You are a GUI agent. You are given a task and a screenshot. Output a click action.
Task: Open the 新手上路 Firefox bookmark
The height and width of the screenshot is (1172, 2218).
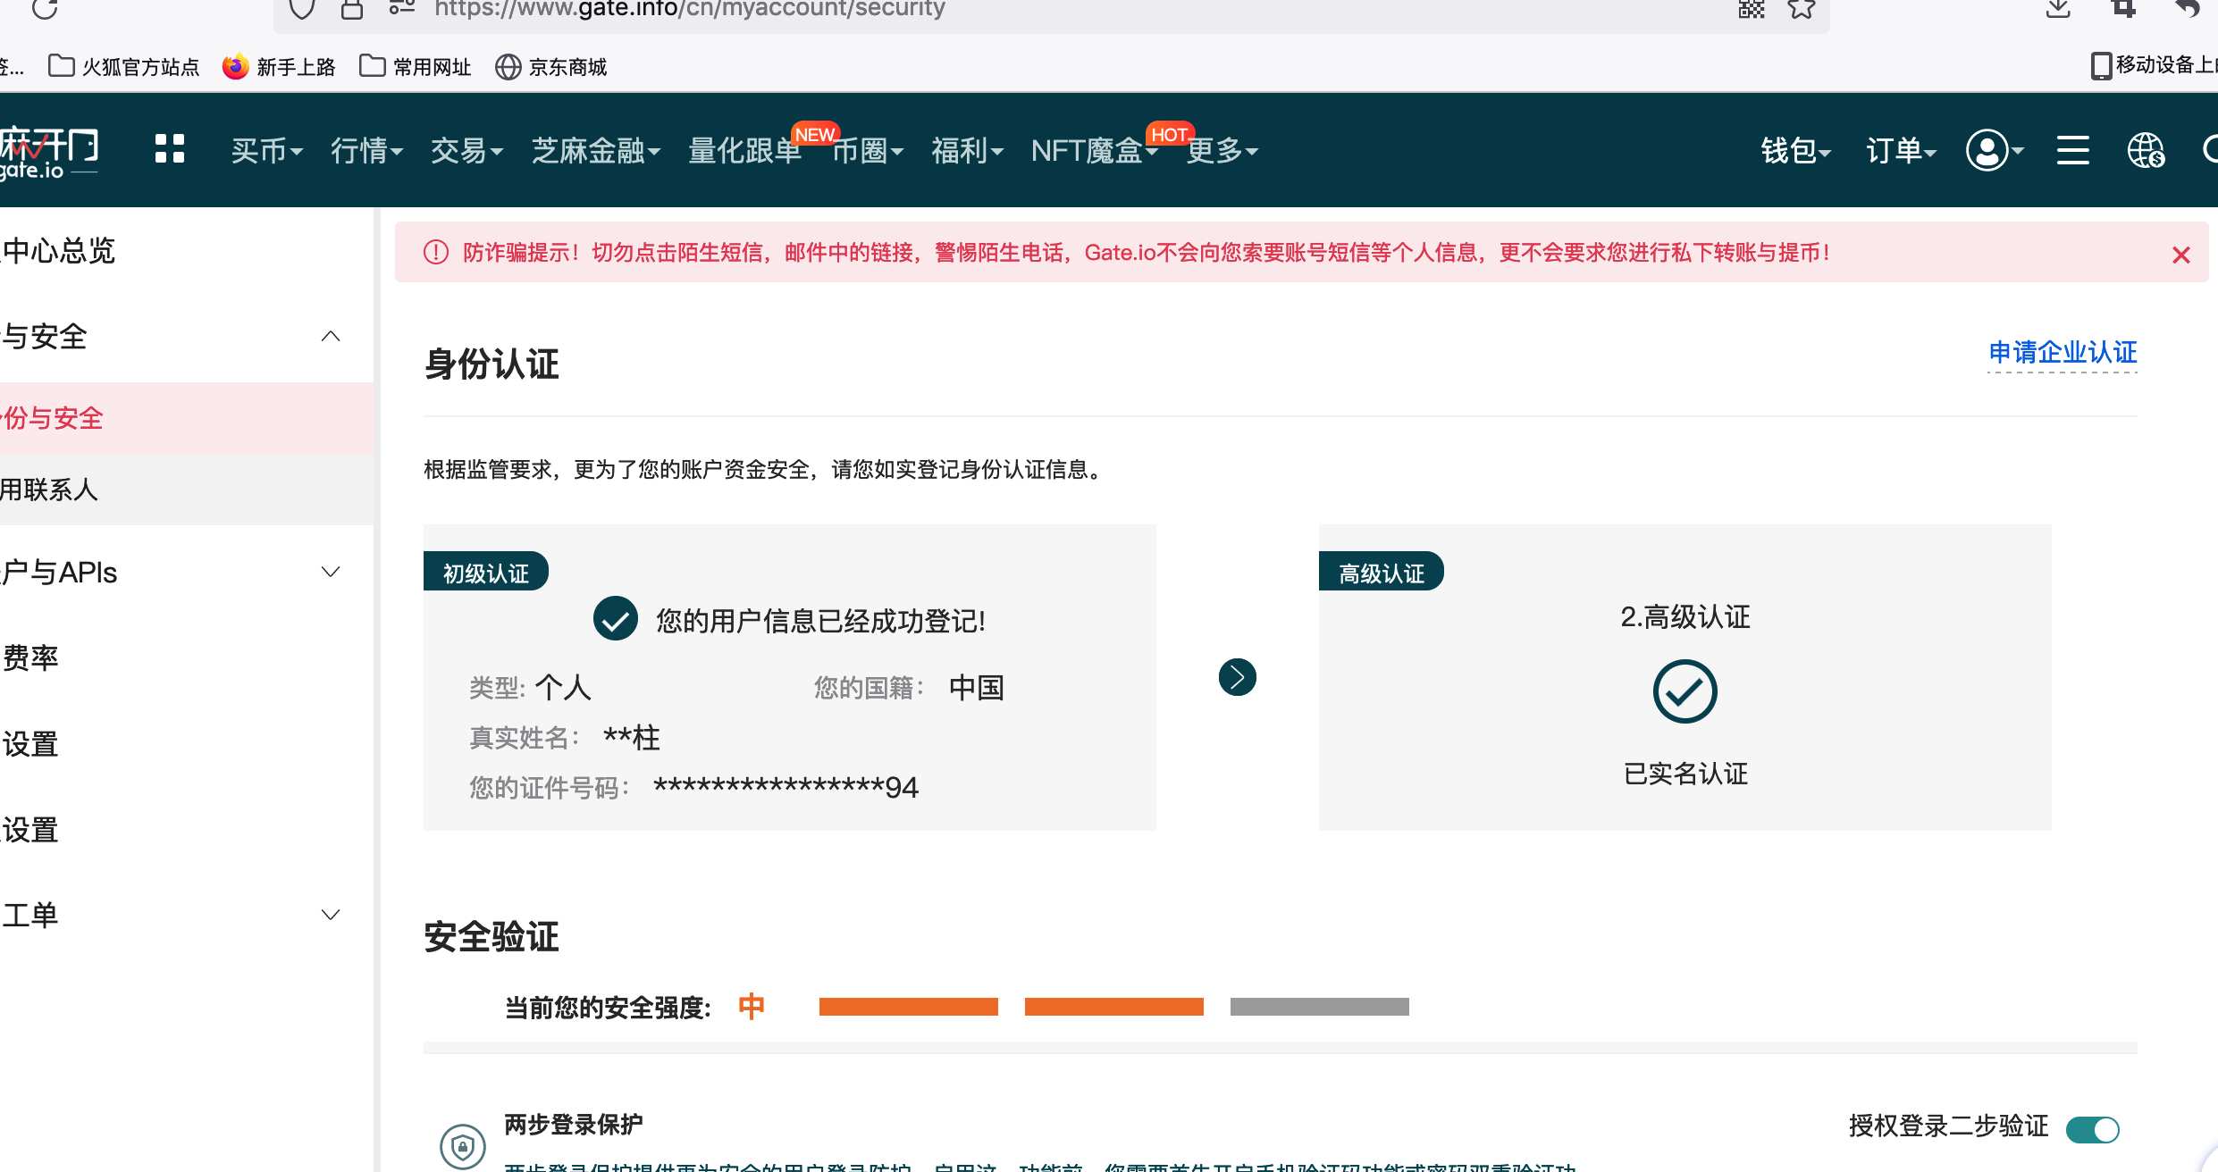click(x=278, y=67)
